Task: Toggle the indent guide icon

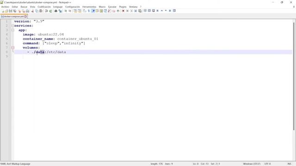Action: pos(93,11)
